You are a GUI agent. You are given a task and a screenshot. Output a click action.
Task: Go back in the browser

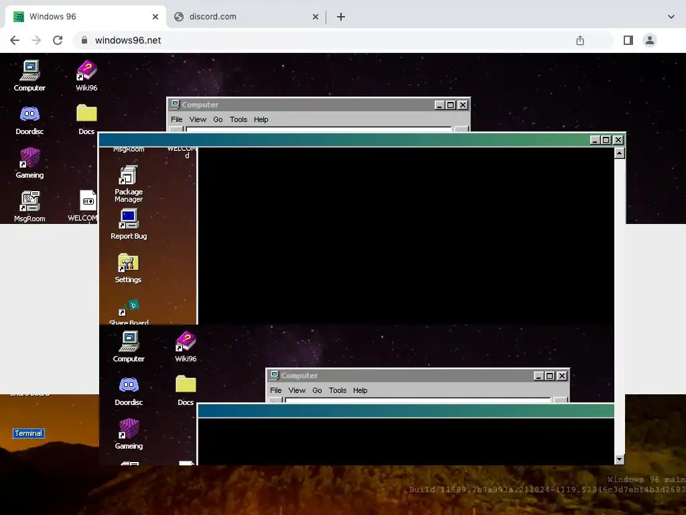[x=15, y=40]
